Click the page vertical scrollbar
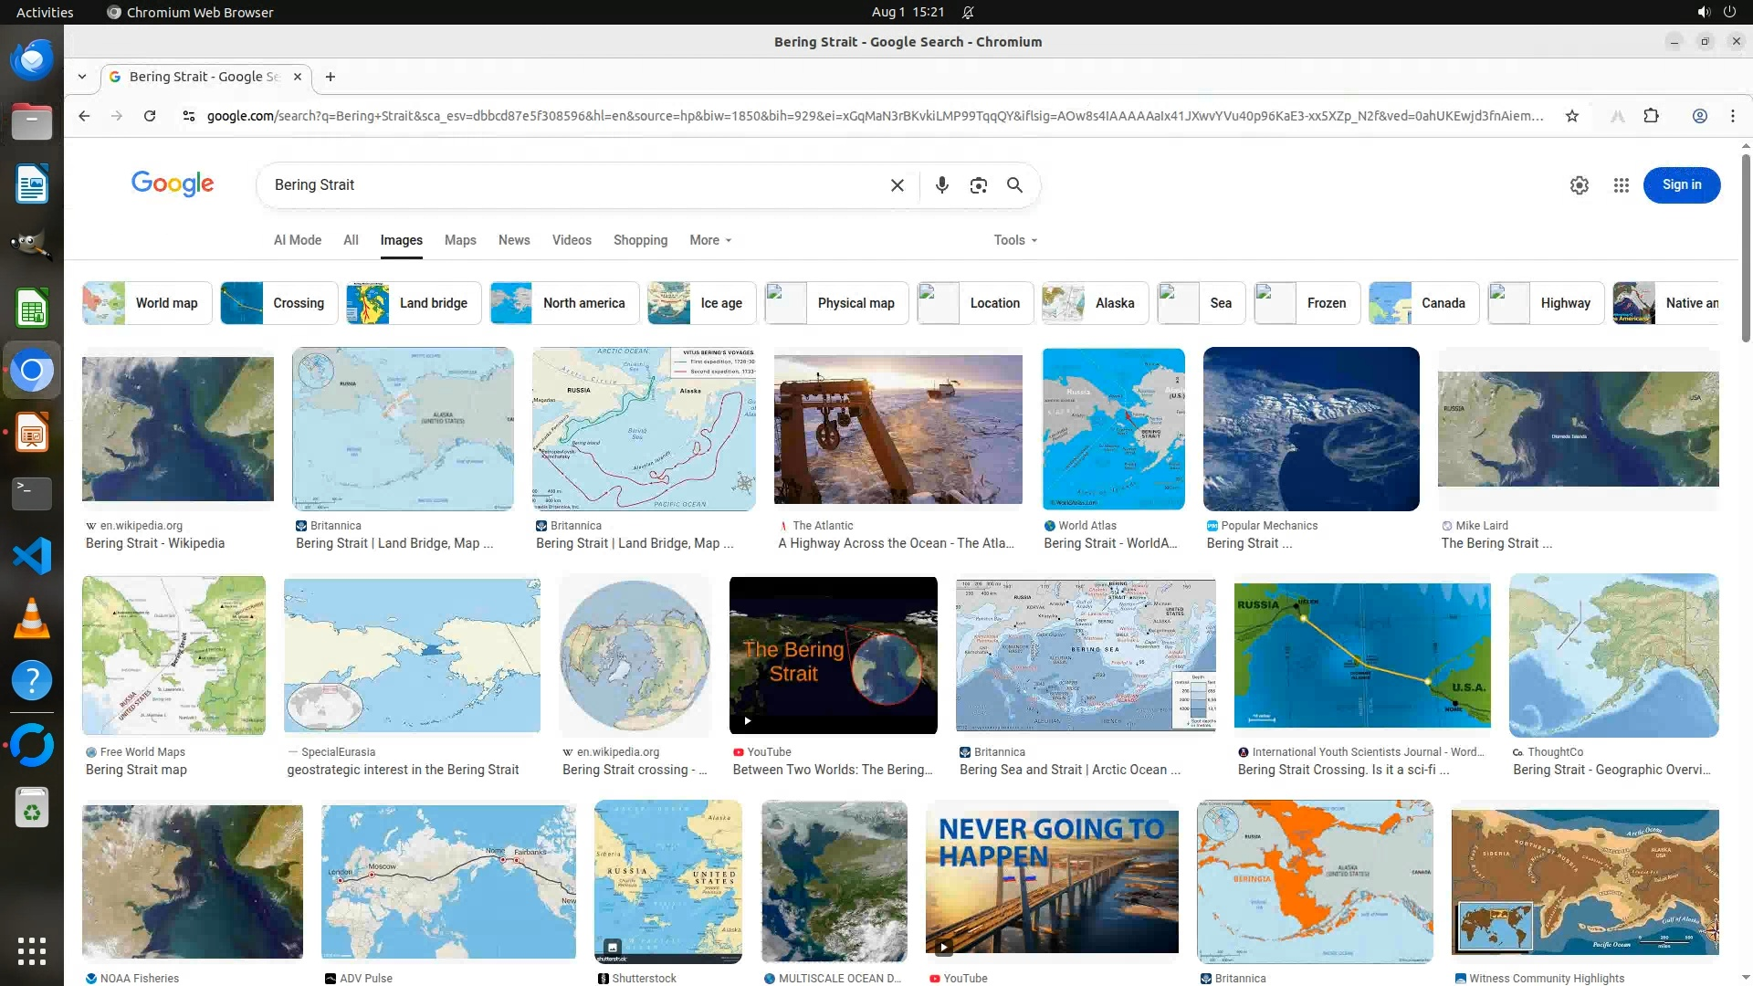 click(1745, 246)
